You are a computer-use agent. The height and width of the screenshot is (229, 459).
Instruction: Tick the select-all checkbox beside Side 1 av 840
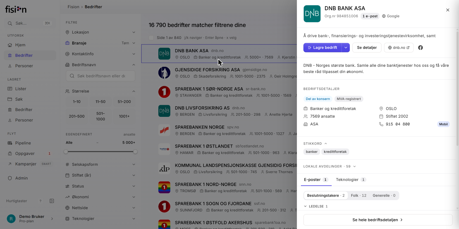tap(151, 38)
